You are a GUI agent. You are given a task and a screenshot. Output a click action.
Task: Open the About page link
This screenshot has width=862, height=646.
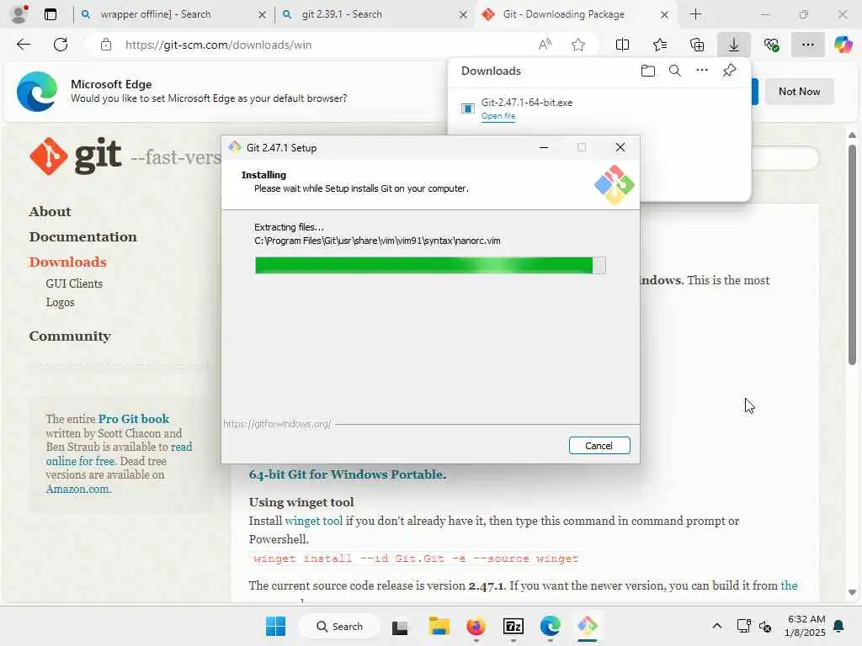(x=50, y=211)
